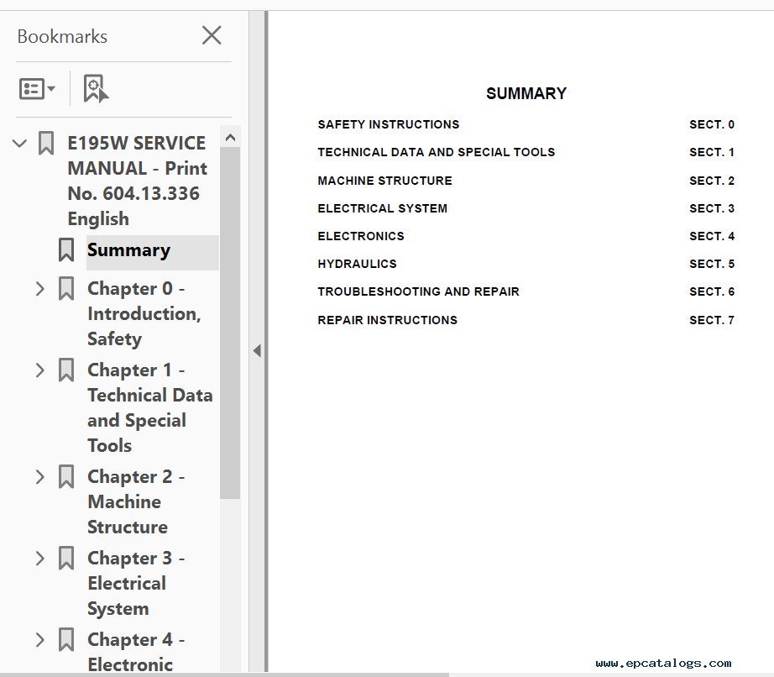Click the find current bookmark icon

click(96, 89)
